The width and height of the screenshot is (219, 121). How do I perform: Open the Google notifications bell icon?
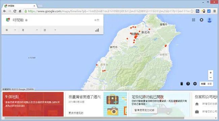click(x=201, y=20)
